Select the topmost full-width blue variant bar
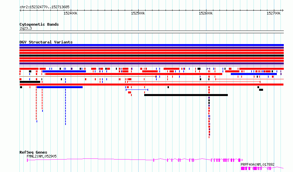This screenshot has width=293, height=172. point(151,45)
